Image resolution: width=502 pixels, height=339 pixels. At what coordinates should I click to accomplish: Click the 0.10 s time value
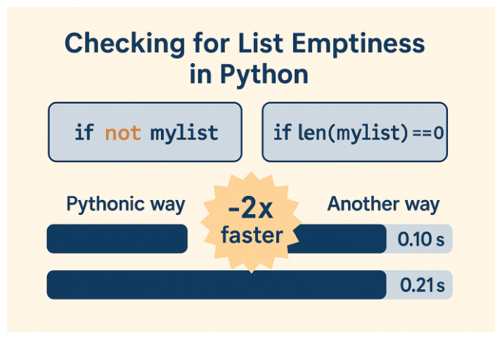[x=421, y=239]
